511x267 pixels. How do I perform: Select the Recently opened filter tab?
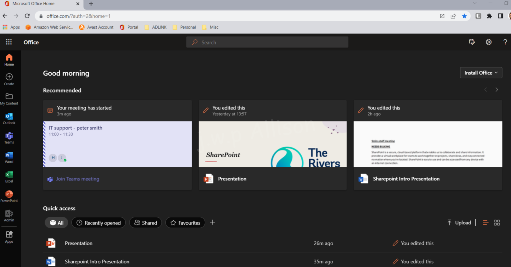[98, 223]
